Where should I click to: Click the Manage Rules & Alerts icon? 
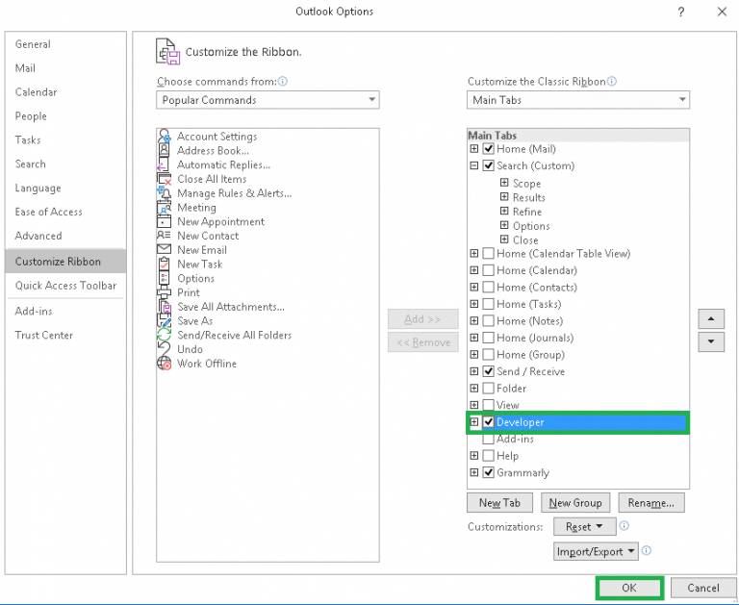(x=164, y=193)
